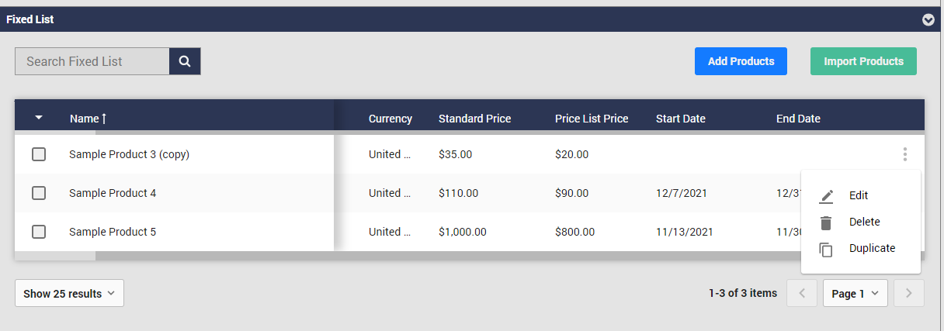The height and width of the screenshot is (331, 944).
Task: Open the three-dot row actions menu
Action: click(904, 154)
